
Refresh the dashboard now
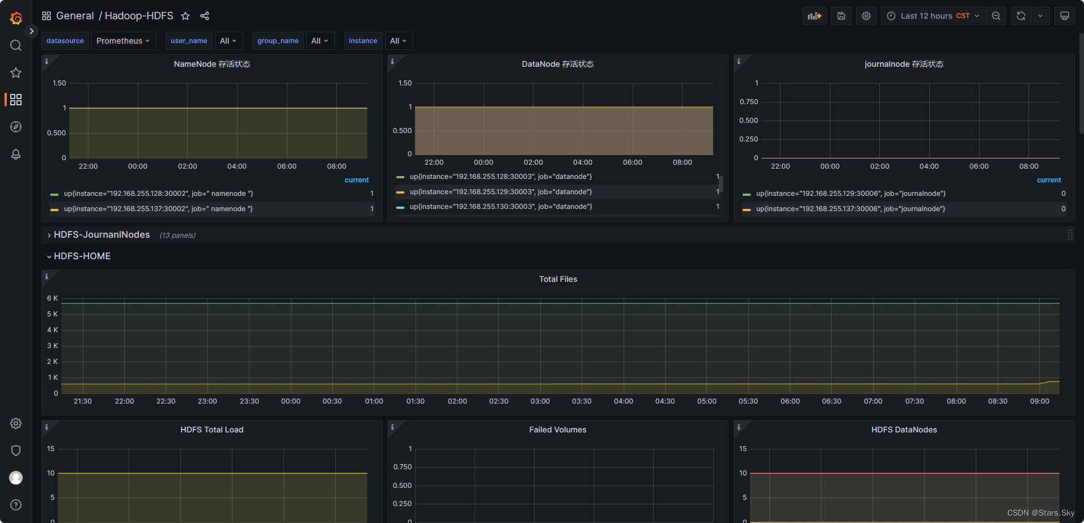pos(1021,16)
